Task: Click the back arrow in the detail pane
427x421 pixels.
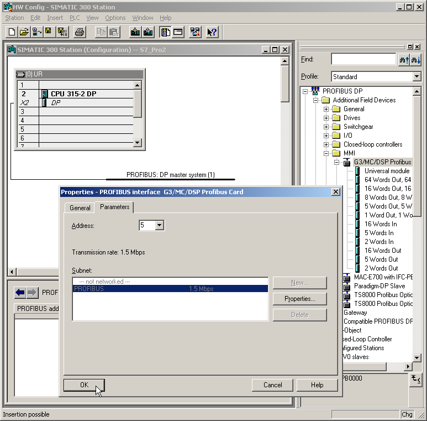Action: pyautogui.click(x=20, y=293)
